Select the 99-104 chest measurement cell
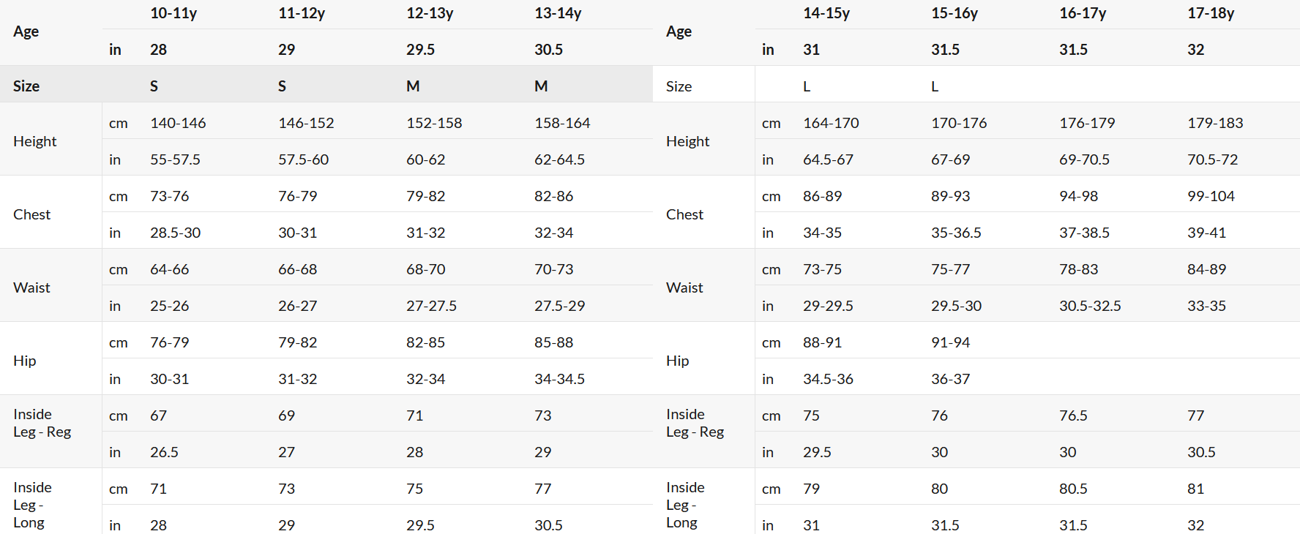This screenshot has height=534, width=1300. pyautogui.click(x=1211, y=196)
